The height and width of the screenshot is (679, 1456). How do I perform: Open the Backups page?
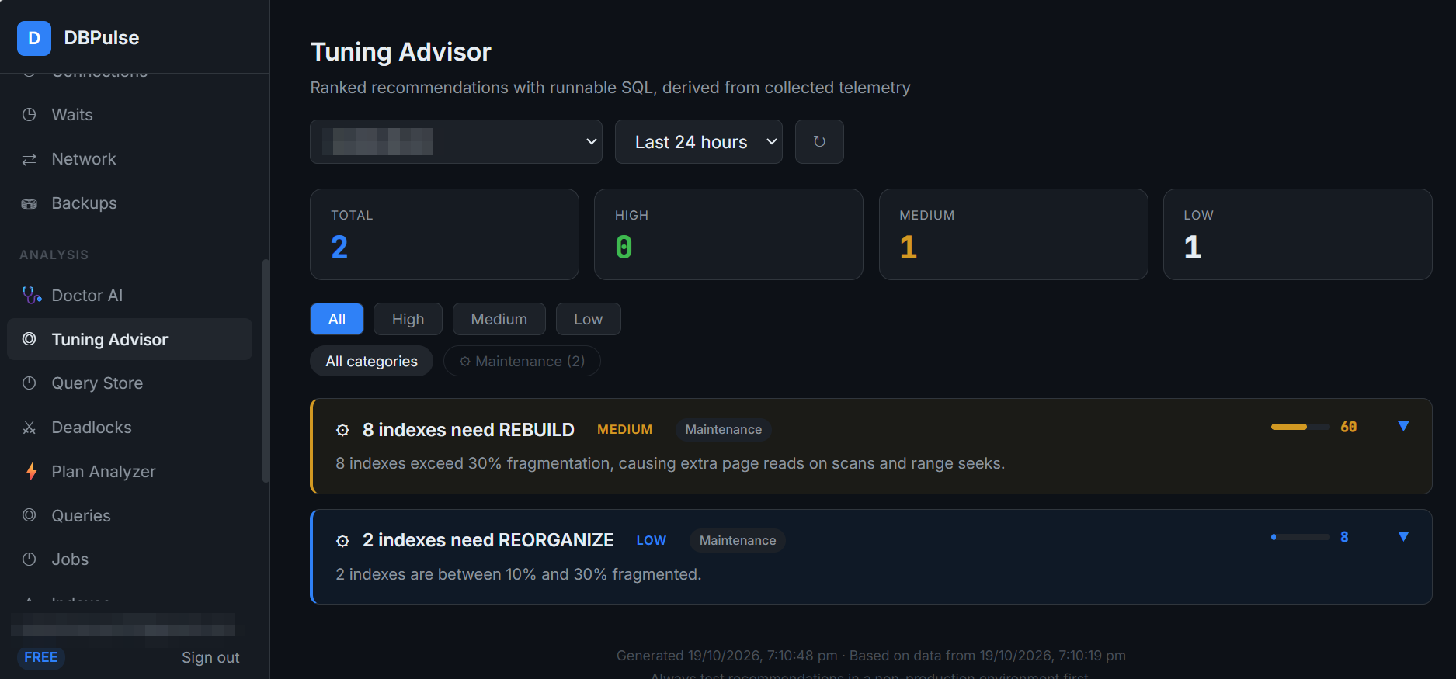130,203
